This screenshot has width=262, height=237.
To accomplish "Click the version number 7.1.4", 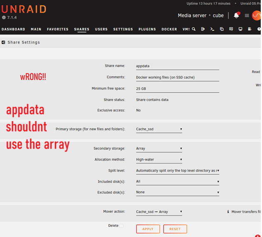I will tap(12, 17).
